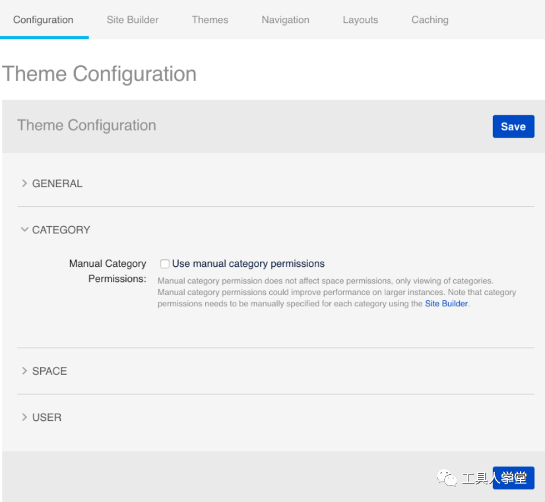
Task: Expand the SPACE section chevron
Action: 24,371
